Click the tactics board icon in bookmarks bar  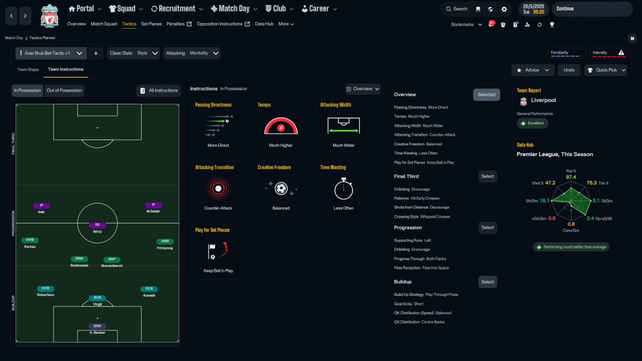coord(515,25)
